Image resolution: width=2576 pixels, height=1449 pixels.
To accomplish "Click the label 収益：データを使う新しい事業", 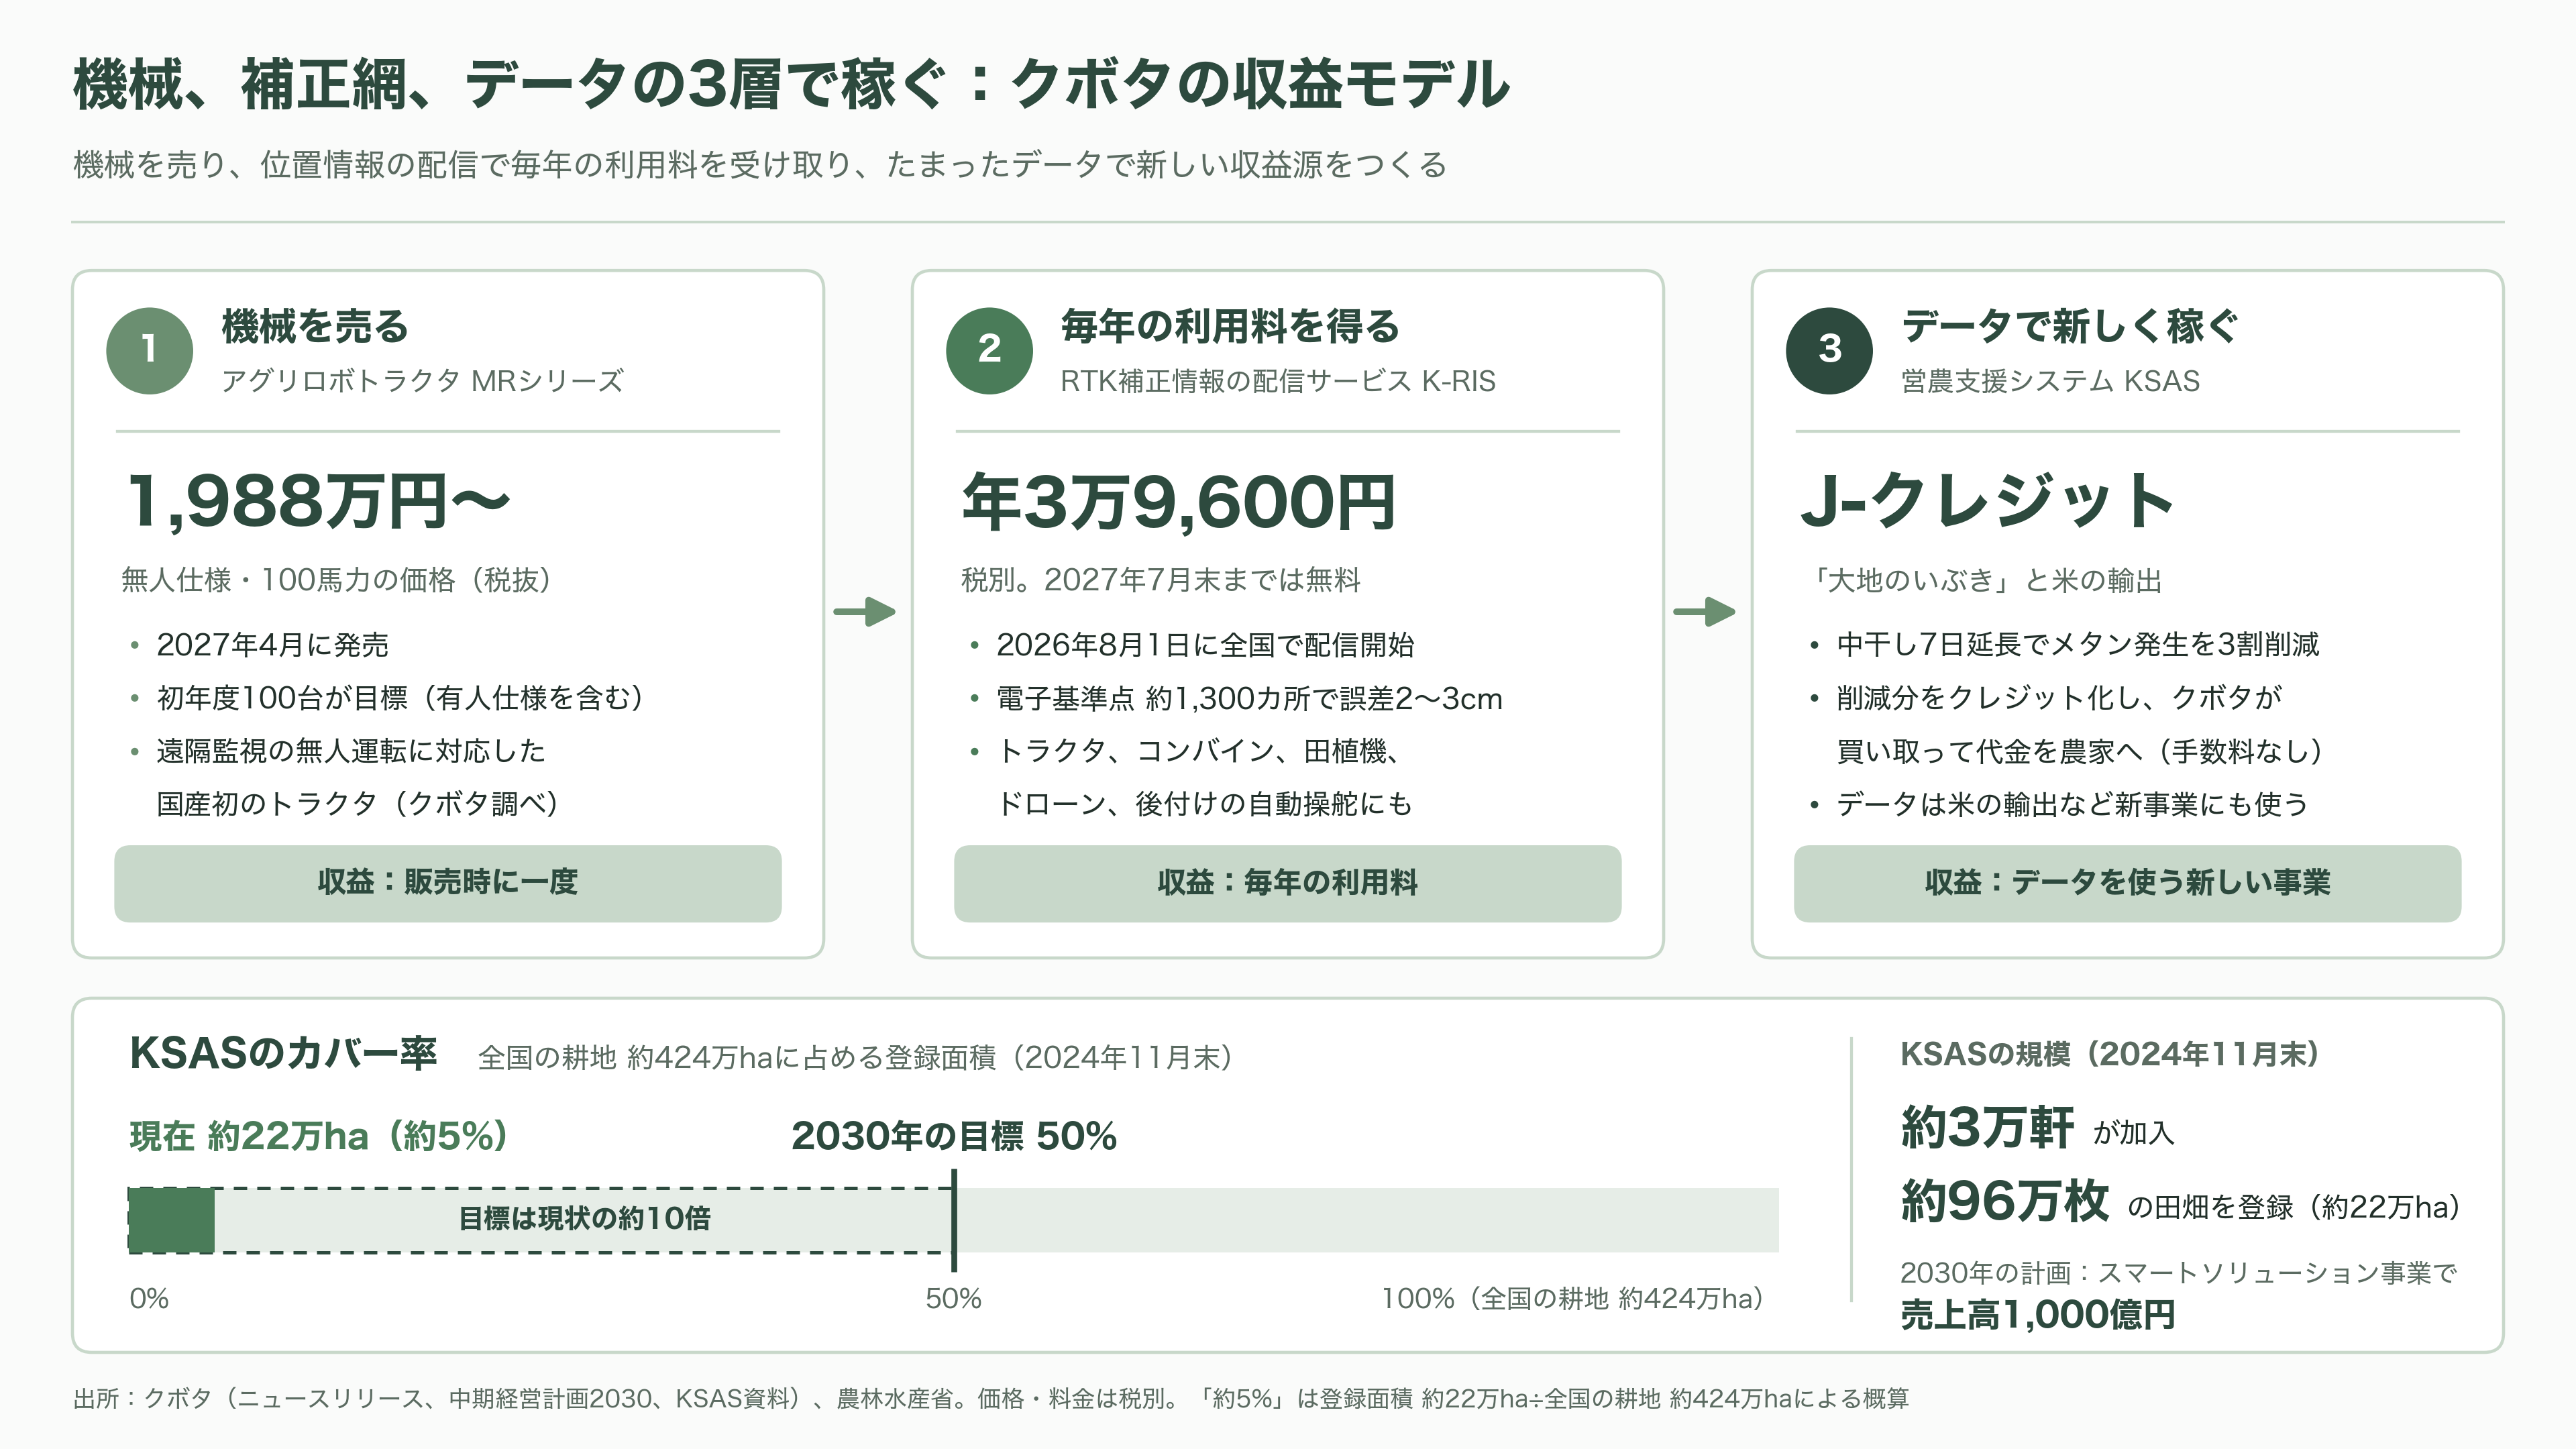I will click(x=2128, y=883).
